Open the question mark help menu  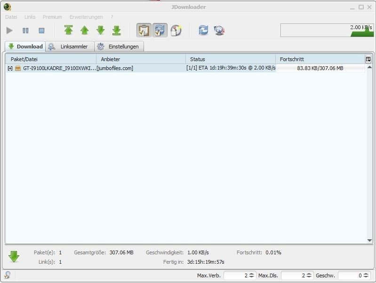click(112, 17)
